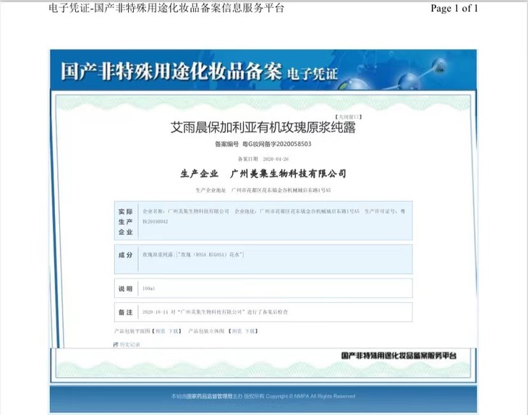Viewport: 528px width, 415px height.
Task: Click the 【关闭窗口】 link above the title
Action: (x=348, y=117)
